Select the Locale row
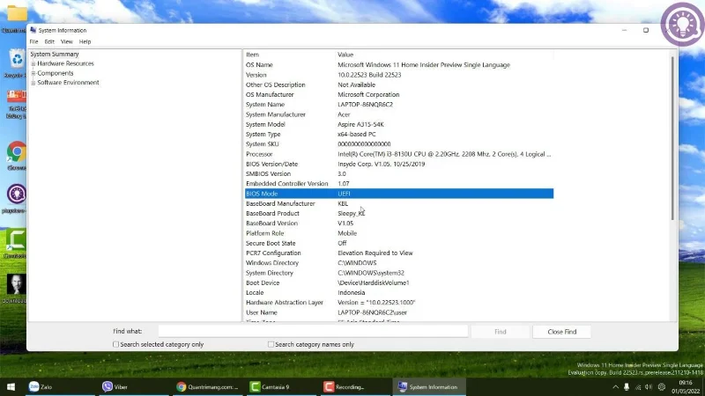This screenshot has height=396, width=705. click(399, 293)
